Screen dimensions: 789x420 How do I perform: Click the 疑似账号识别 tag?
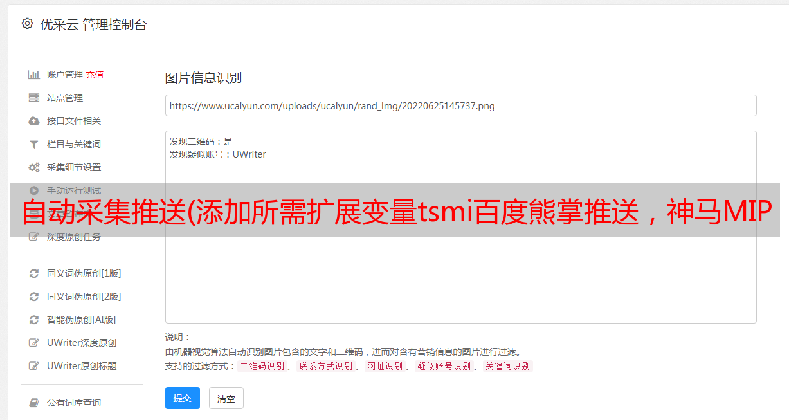pos(444,366)
